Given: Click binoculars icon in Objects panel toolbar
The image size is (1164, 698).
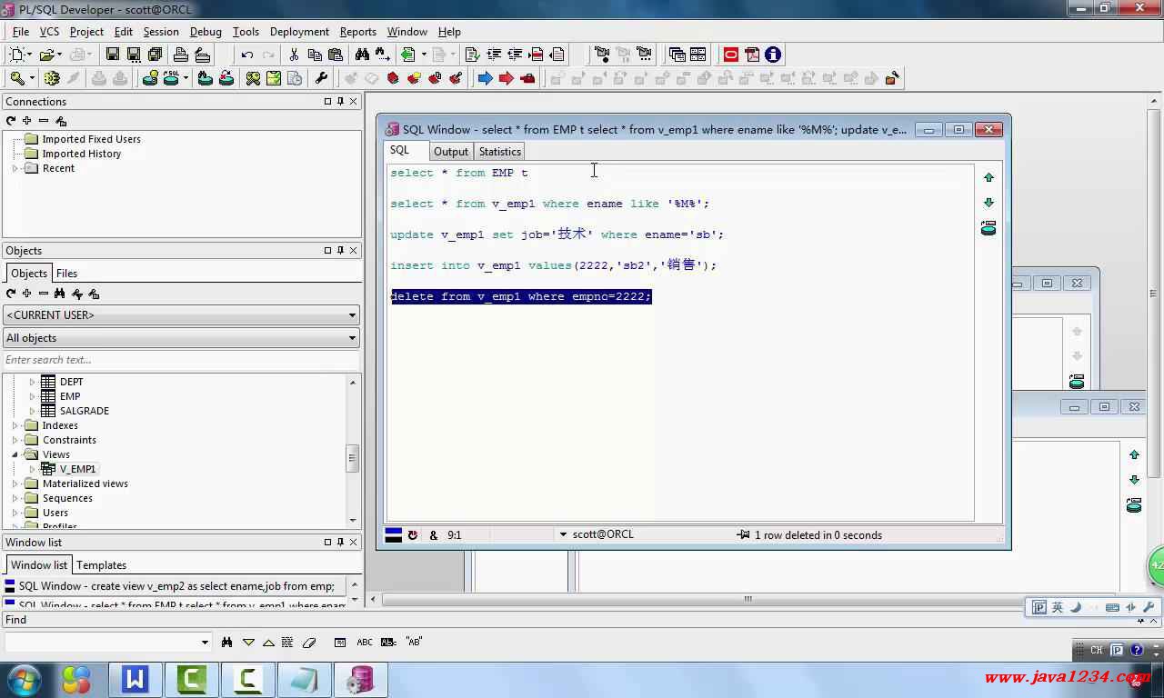Looking at the screenshot, I should (x=60, y=293).
